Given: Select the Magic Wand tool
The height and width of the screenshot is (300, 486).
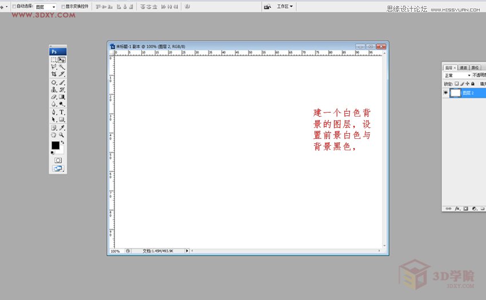Looking at the screenshot, I should pyautogui.click(x=62, y=67).
